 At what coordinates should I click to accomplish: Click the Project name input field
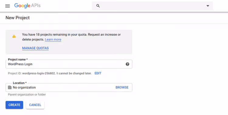coord(69,64)
